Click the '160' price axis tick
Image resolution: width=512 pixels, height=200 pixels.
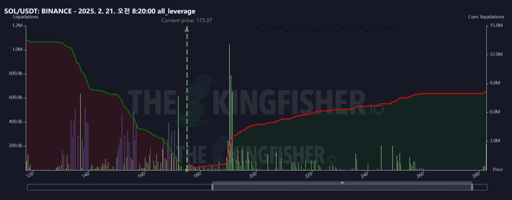point(142,175)
